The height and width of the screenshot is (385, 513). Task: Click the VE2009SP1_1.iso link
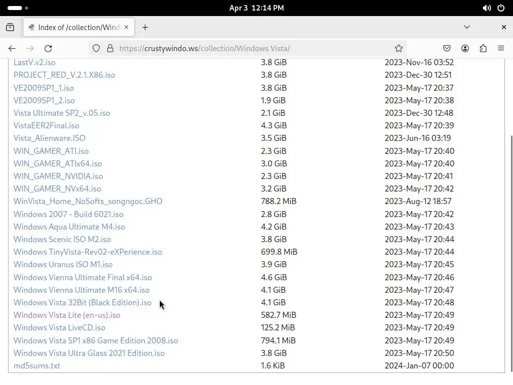click(44, 88)
